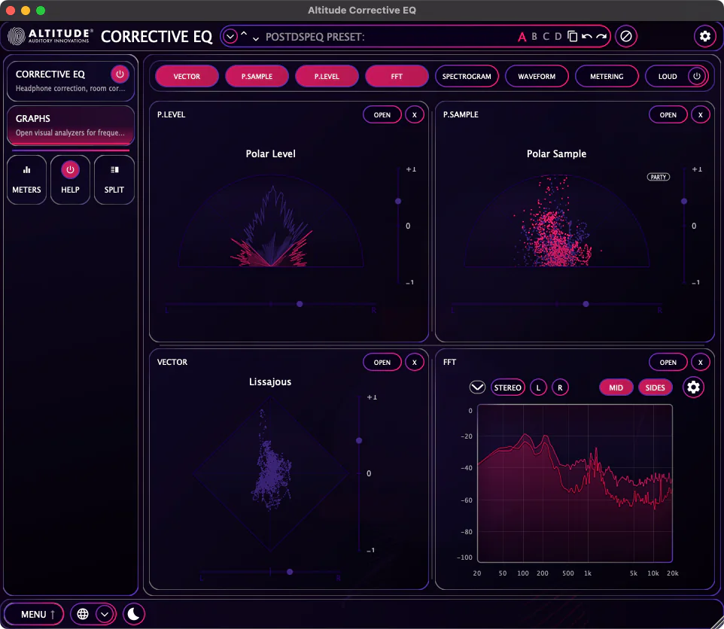Adjust Polar Level horizontal L-R slider

tap(300, 304)
